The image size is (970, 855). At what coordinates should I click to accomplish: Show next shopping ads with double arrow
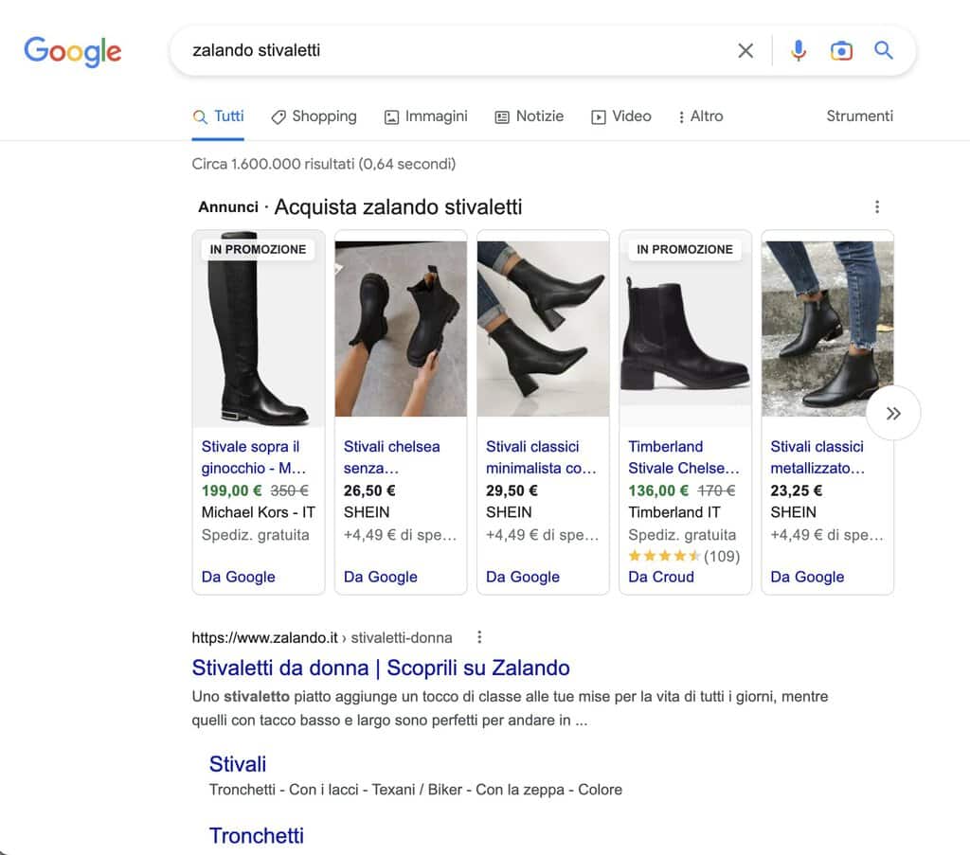892,413
